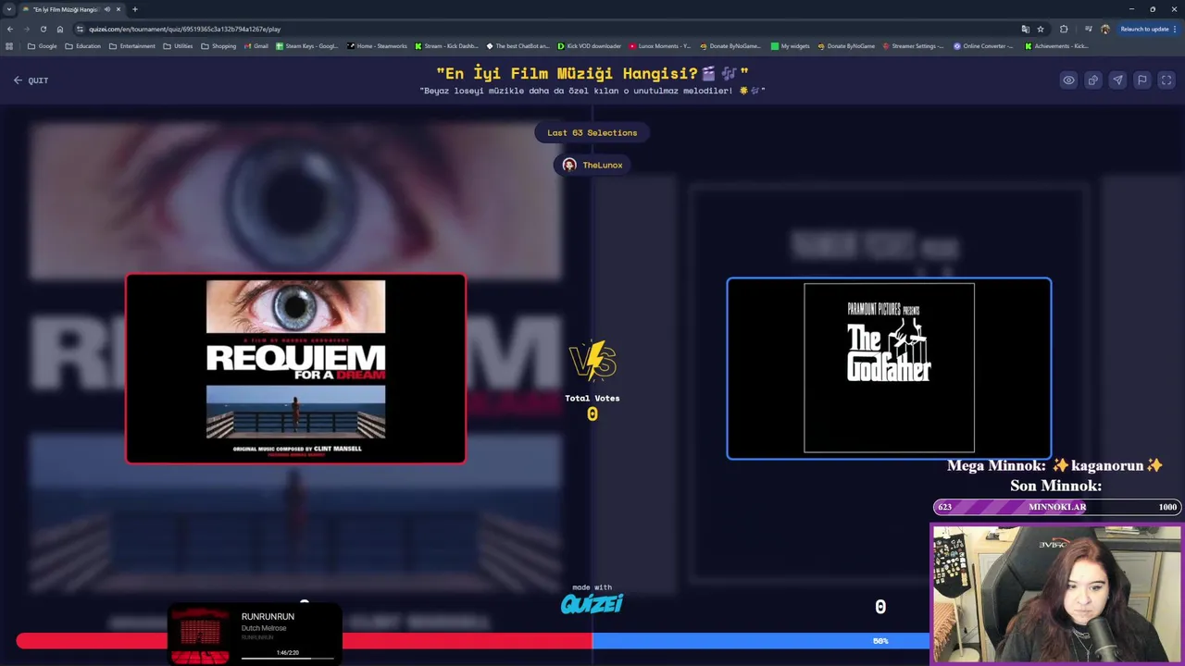Click the translate page icon
The width and height of the screenshot is (1185, 666).
[x=1025, y=29]
